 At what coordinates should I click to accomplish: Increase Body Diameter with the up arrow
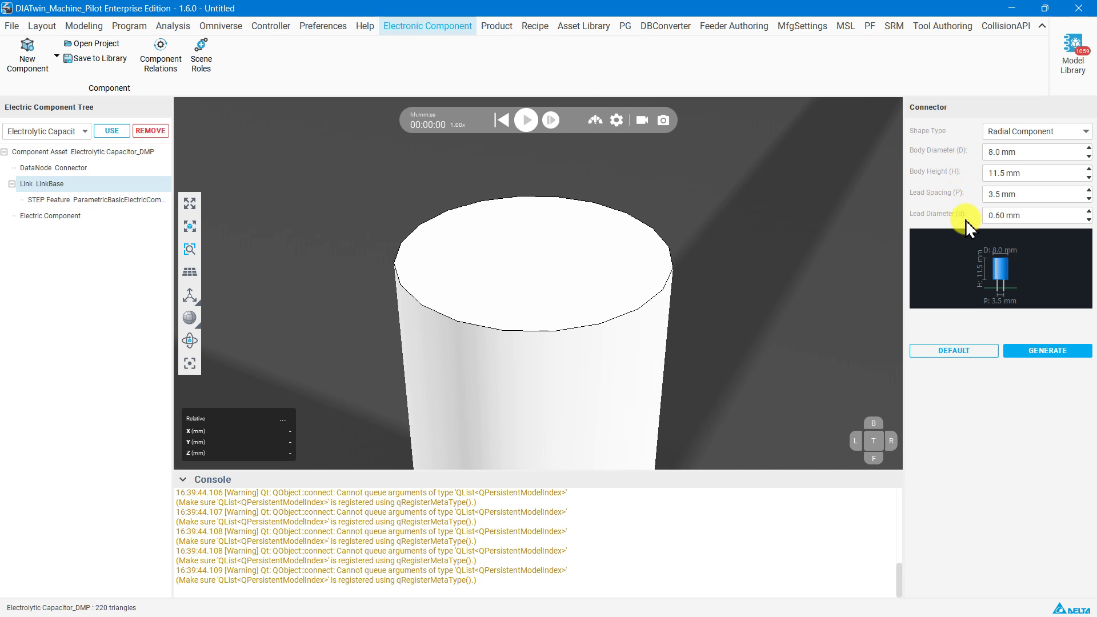coord(1088,148)
